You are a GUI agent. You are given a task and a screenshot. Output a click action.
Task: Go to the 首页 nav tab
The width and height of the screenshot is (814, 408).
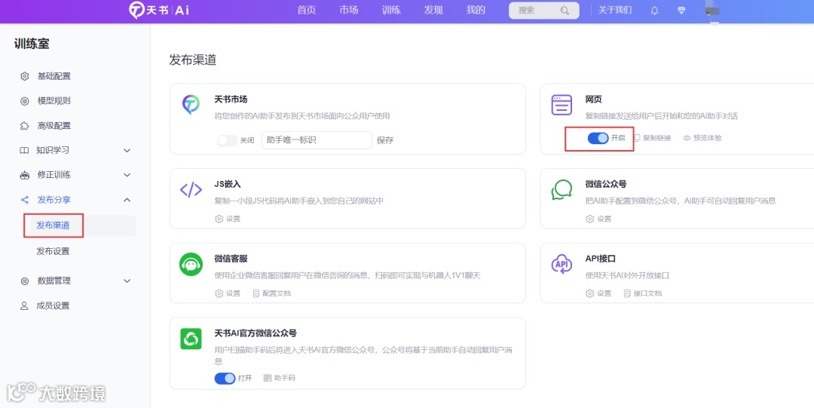tap(306, 11)
